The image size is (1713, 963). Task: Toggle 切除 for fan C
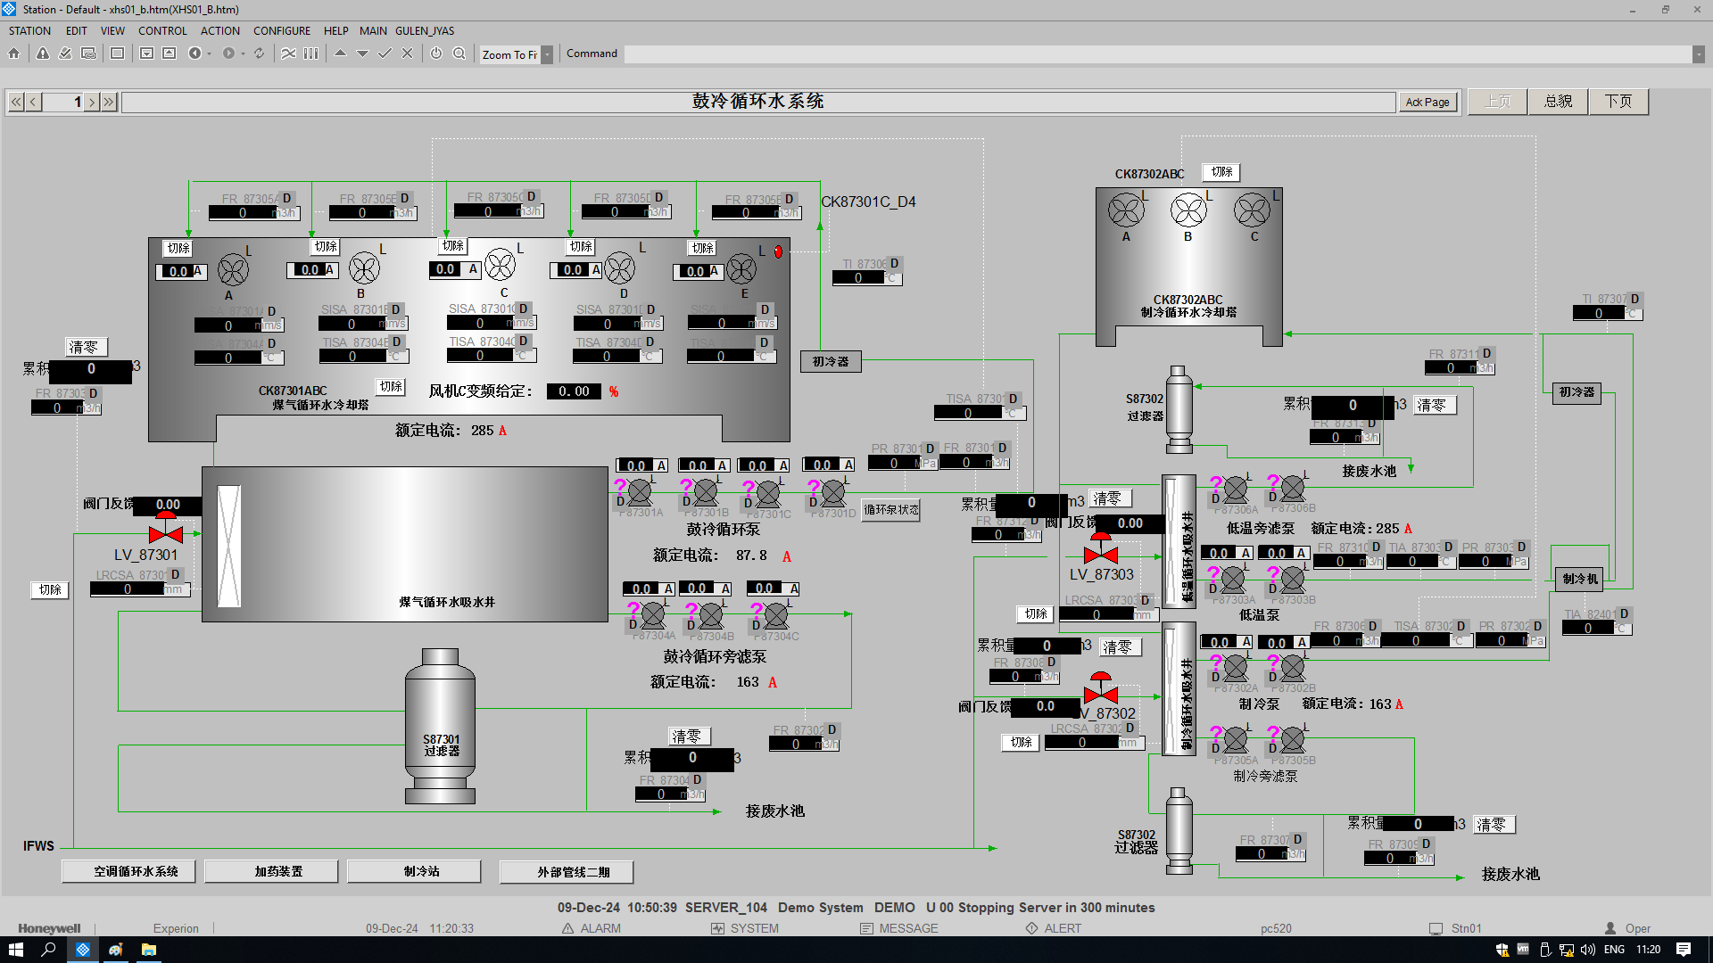(x=453, y=245)
